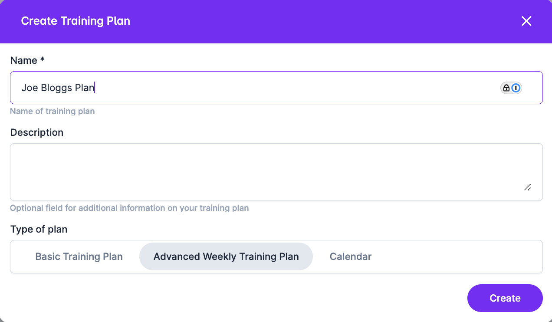This screenshot has height=322, width=552.
Task: Click the purple dialog header bar
Action: pyautogui.click(x=276, y=21)
